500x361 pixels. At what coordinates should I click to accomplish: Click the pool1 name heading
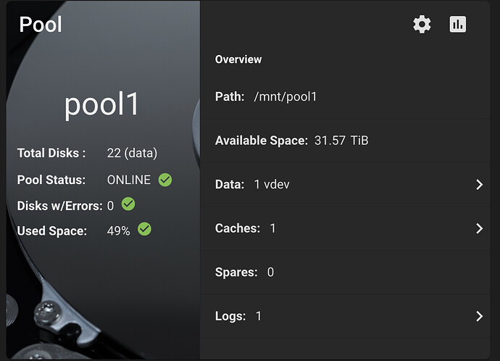coord(101,106)
